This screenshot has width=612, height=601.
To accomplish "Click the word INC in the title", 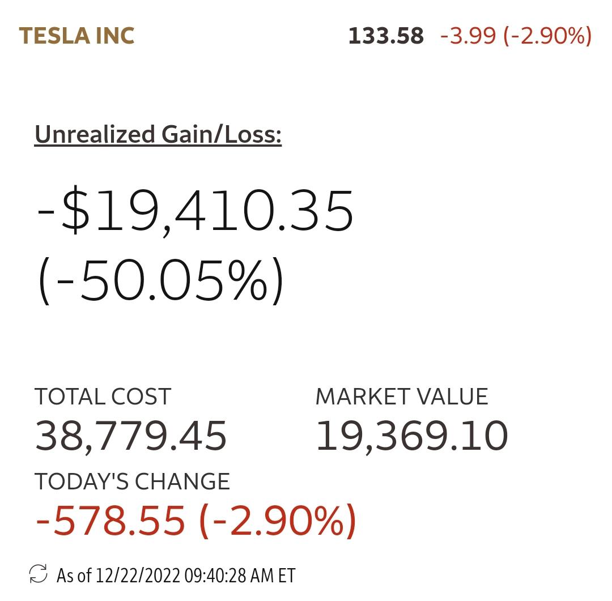I will tap(114, 36).
